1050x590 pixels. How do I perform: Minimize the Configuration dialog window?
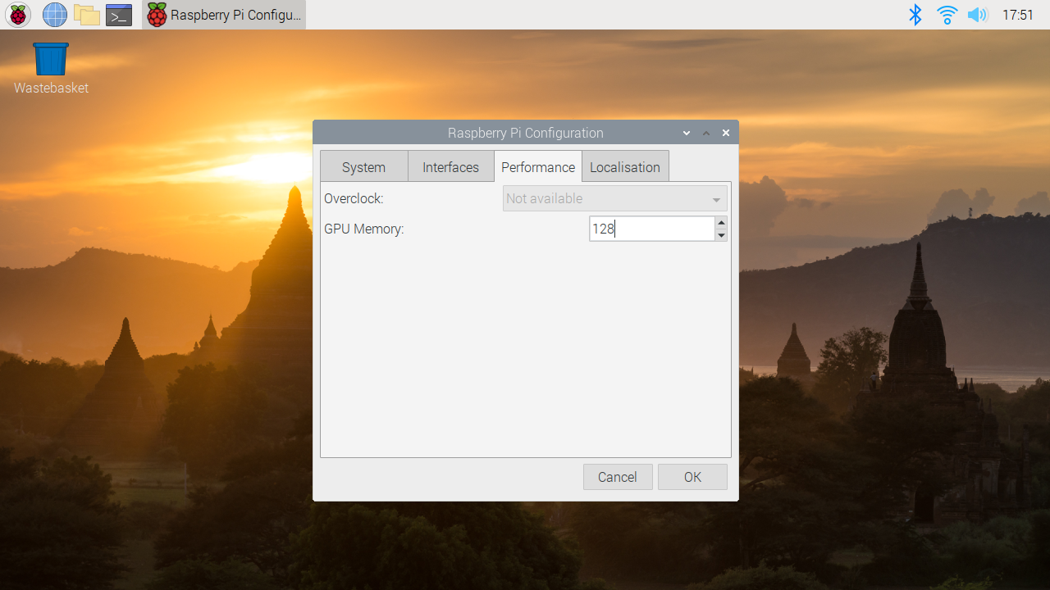687,133
